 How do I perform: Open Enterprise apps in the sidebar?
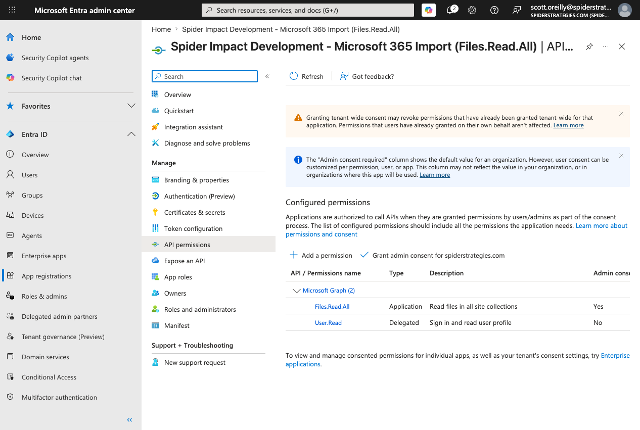pyautogui.click(x=44, y=256)
